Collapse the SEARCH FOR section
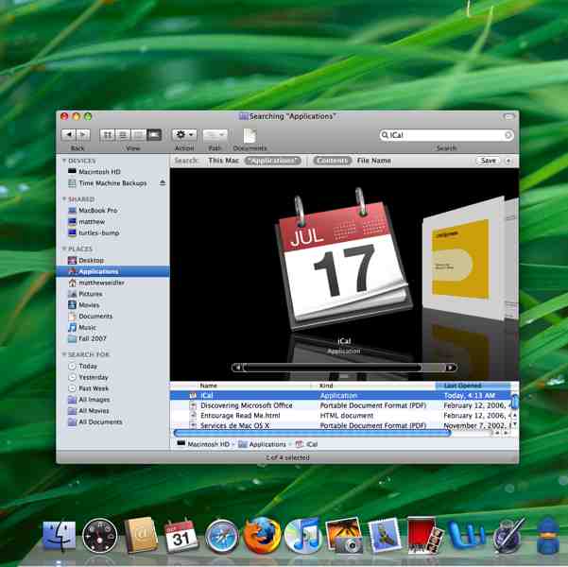 64,354
